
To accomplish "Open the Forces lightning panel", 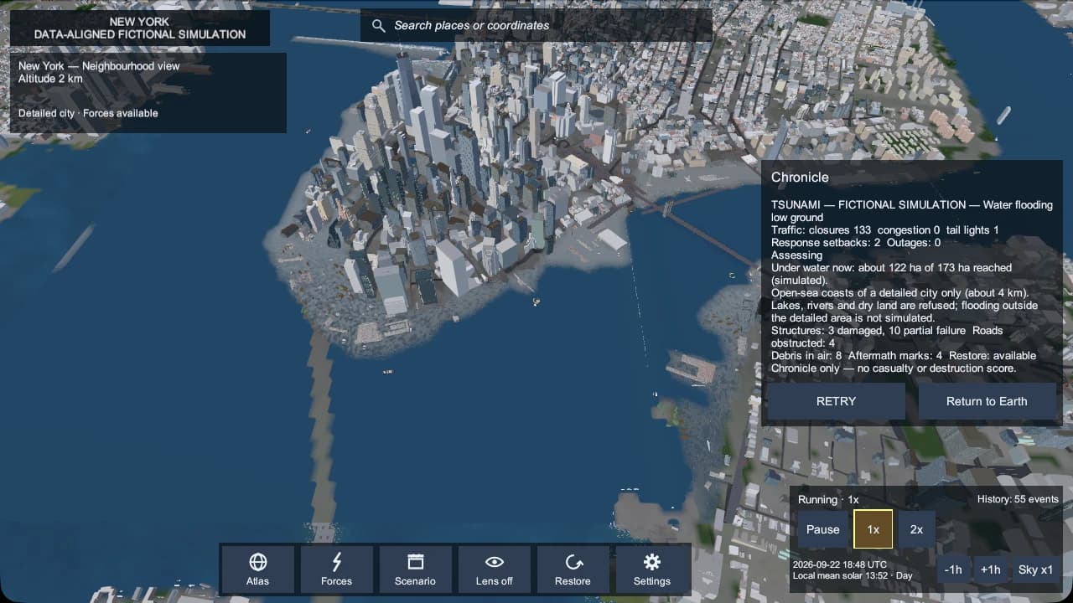I will pyautogui.click(x=337, y=569).
